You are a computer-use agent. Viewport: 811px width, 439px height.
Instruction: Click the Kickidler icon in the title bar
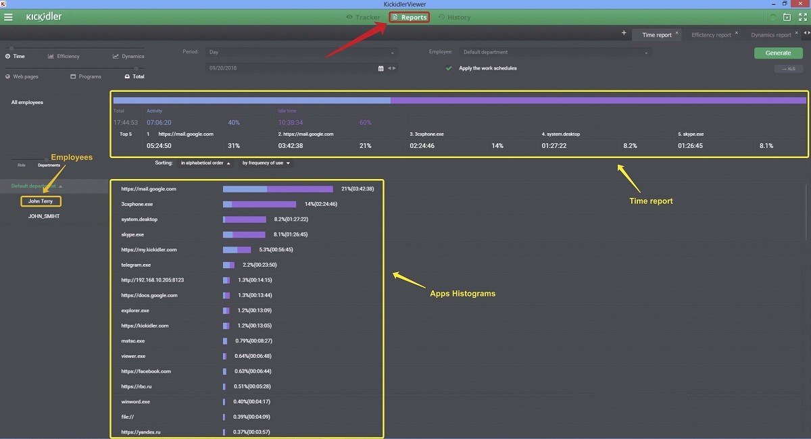point(5,4)
